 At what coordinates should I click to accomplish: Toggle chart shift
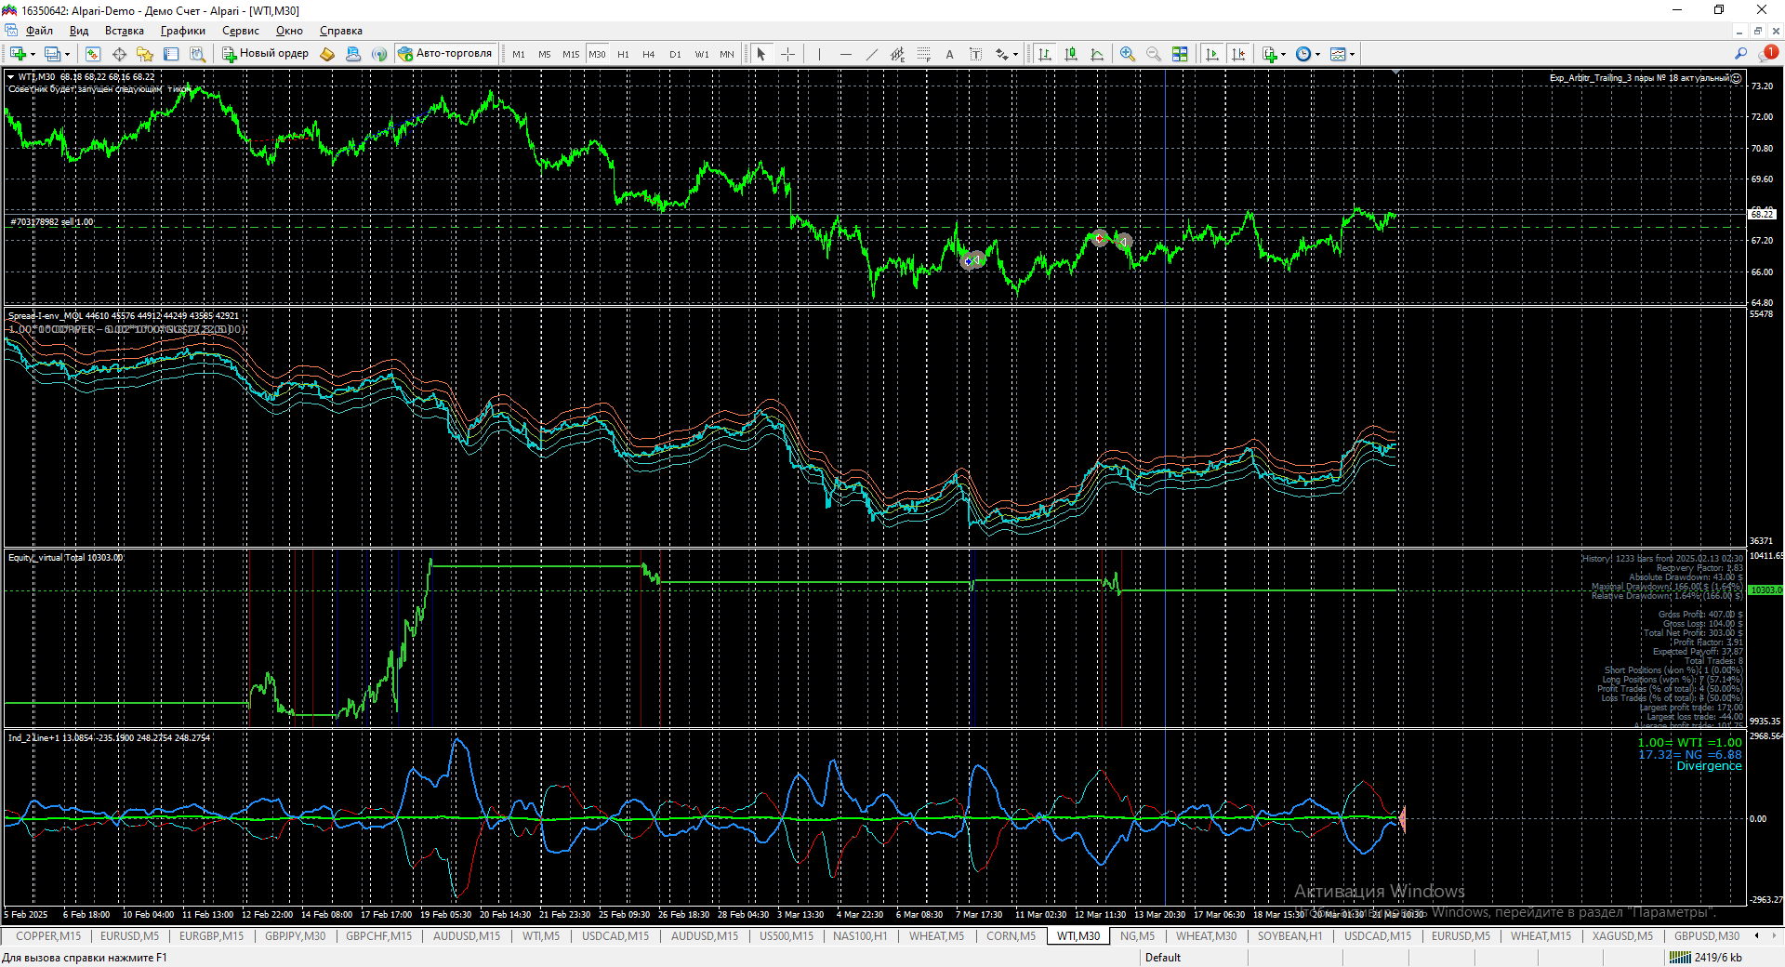click(x=1238, y=54)
